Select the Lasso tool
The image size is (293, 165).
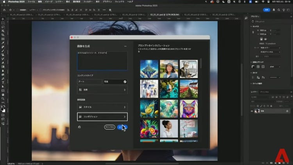3,27
